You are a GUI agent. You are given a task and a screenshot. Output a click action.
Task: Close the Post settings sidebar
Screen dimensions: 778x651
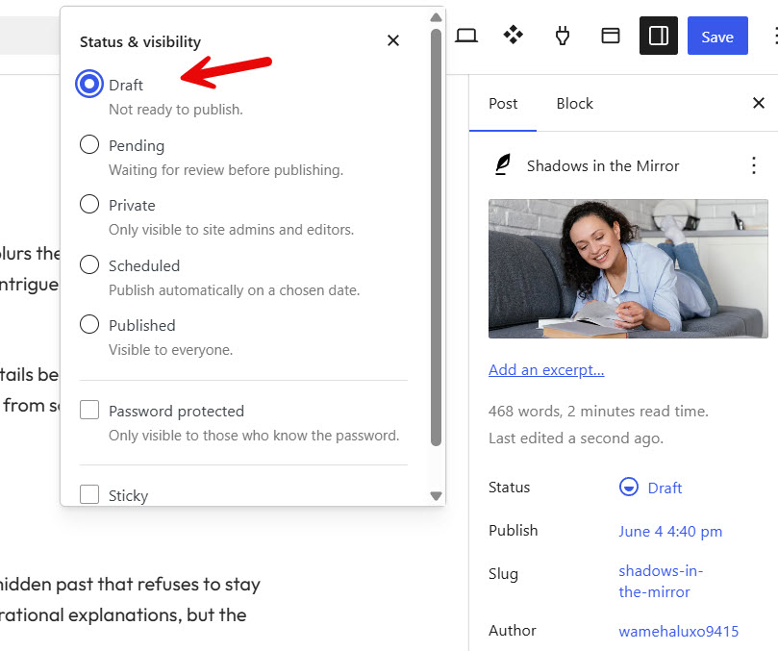[758, 103]
